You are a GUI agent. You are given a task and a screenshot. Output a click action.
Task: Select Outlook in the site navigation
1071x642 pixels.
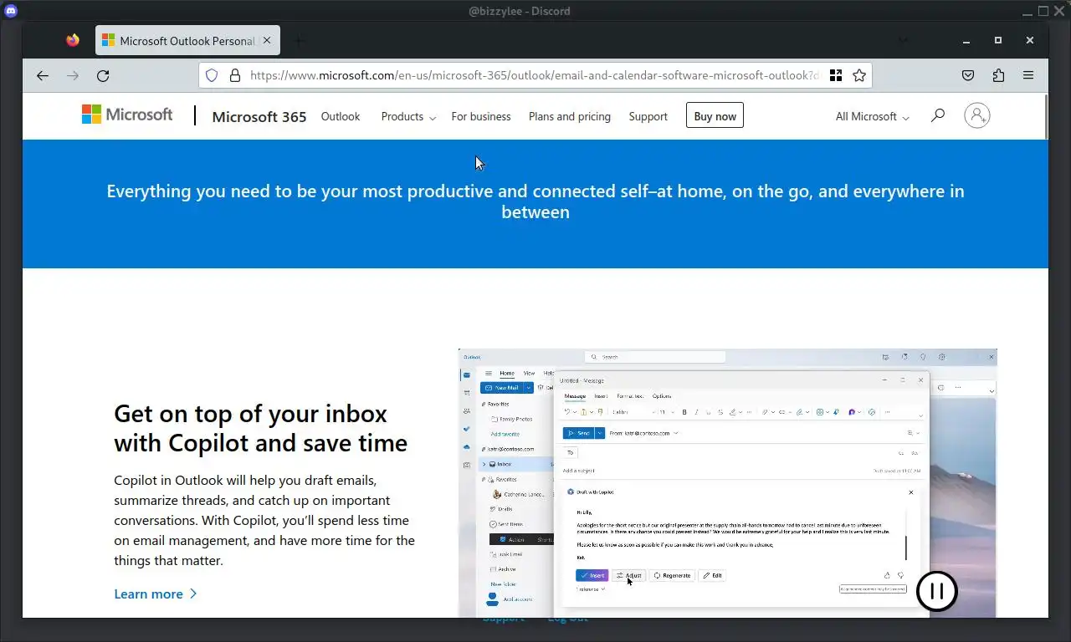tap(341, 116)
